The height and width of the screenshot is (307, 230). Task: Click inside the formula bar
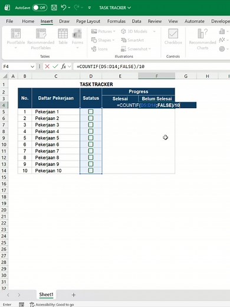pyautogui.click(x=152, y=67)
